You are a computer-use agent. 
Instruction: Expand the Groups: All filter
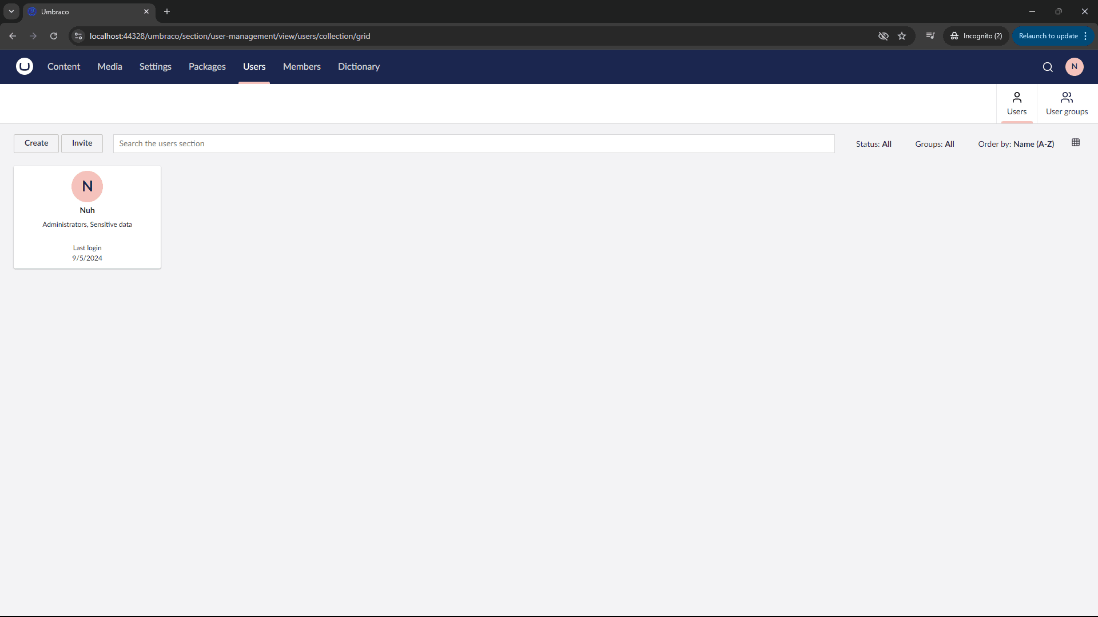934,144
